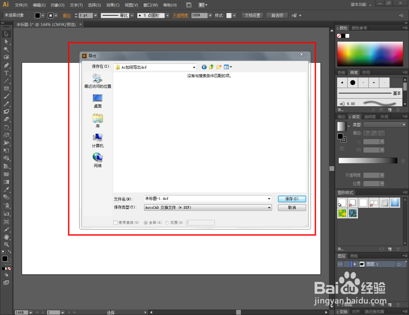Open the Effect menu

[113, 5]
